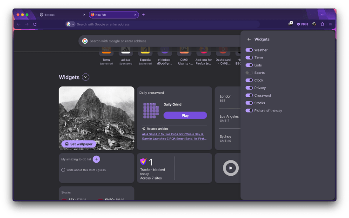Click the SPY stock entry
349x218 pixels.
click(x=74, y=199)
